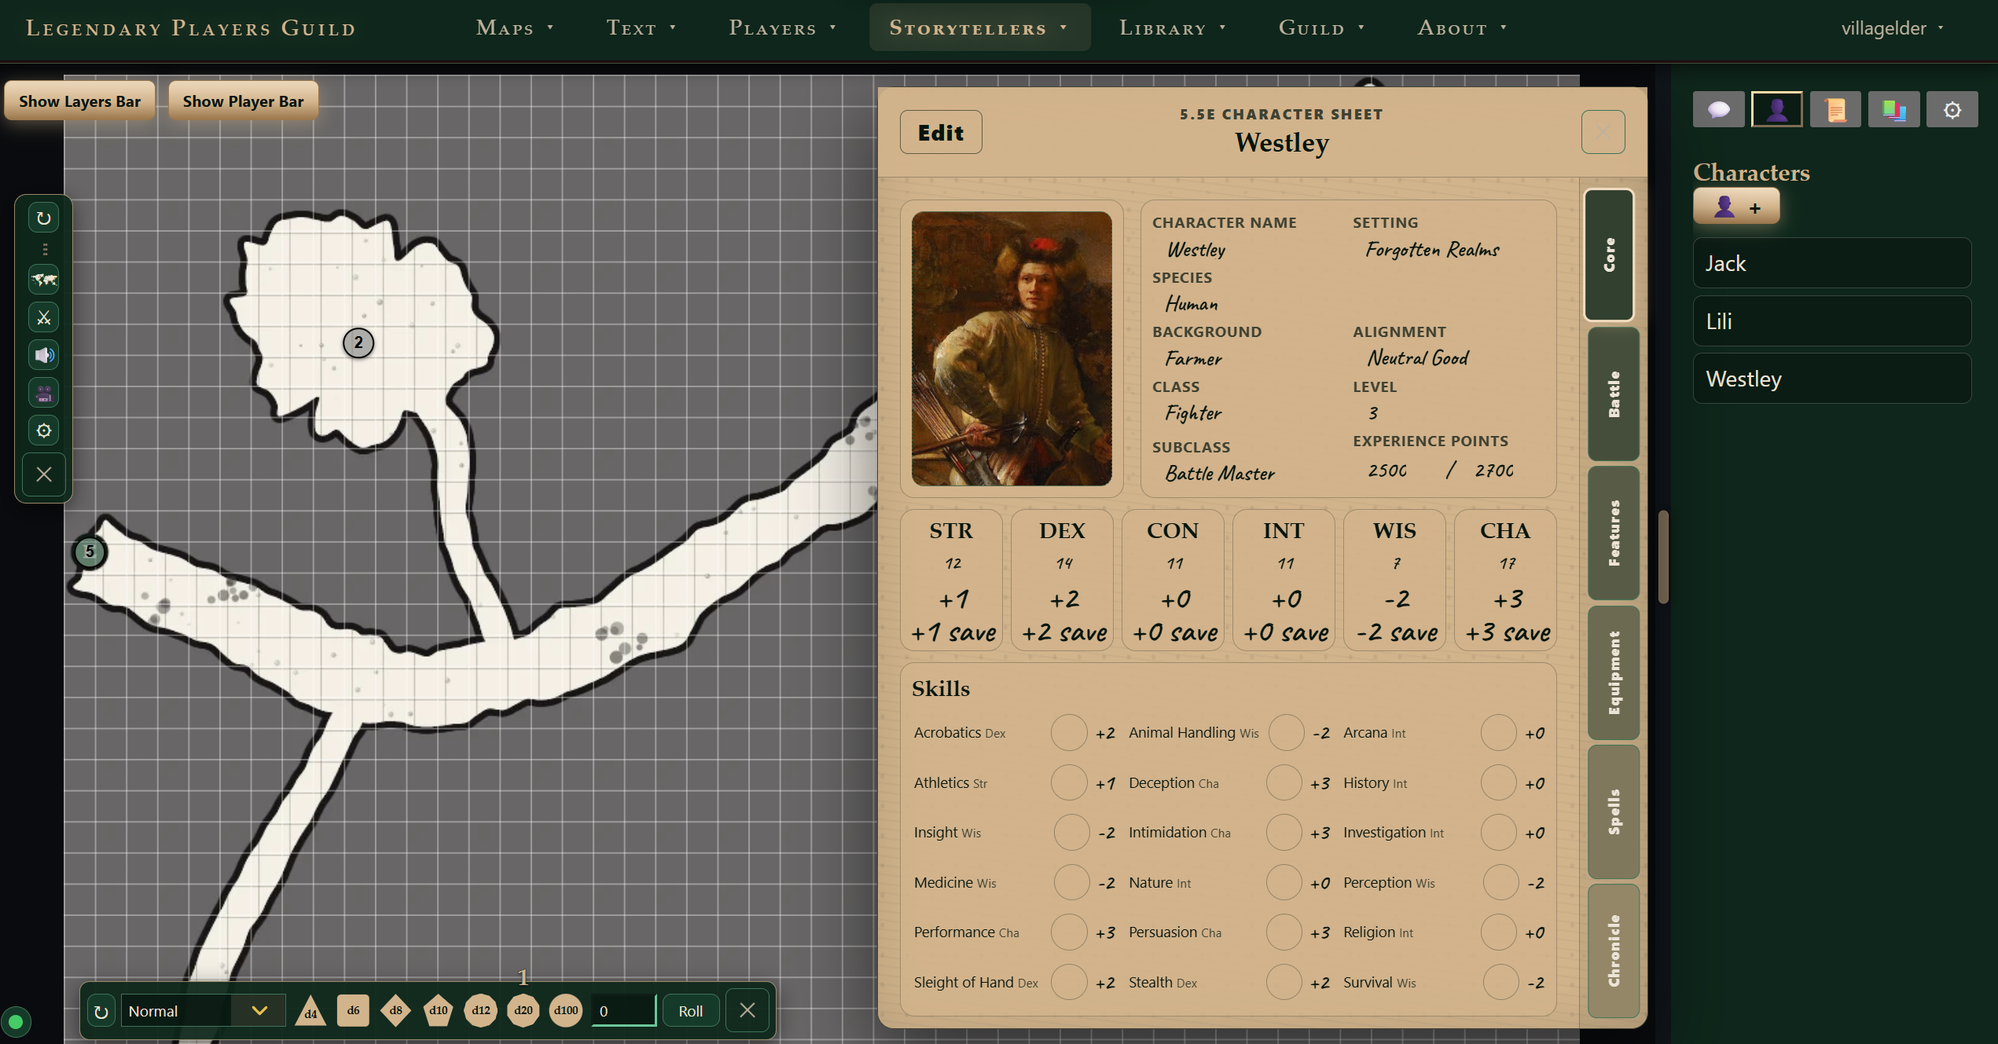Expand the Players menu
This screenshot has width=1998, height=1044.
click(x=782, y=27)
